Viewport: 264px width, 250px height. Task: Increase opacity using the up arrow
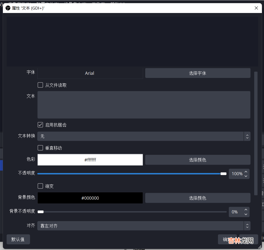click(246, 172)
